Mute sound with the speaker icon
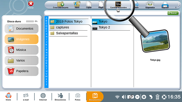This screenshot has height=102, width=182. (124, 97)
